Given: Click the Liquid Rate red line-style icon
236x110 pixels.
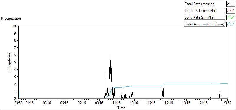Looking at the screenshot, I should 230,11.
